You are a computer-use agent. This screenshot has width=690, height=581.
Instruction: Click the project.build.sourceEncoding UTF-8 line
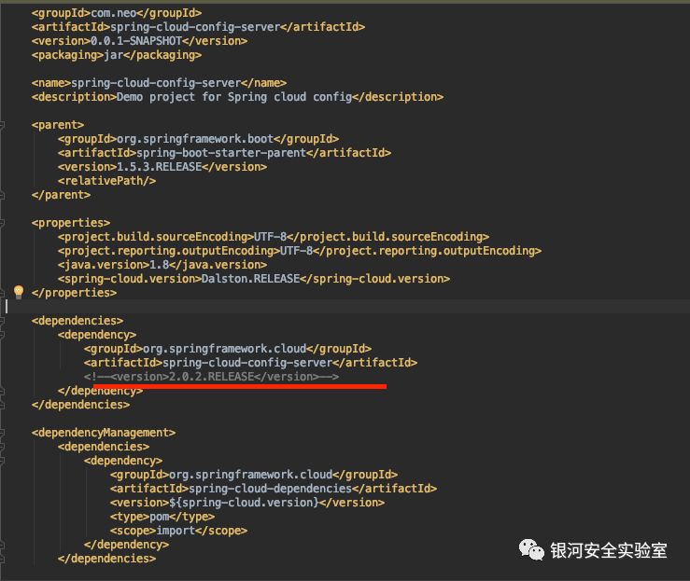274,237
